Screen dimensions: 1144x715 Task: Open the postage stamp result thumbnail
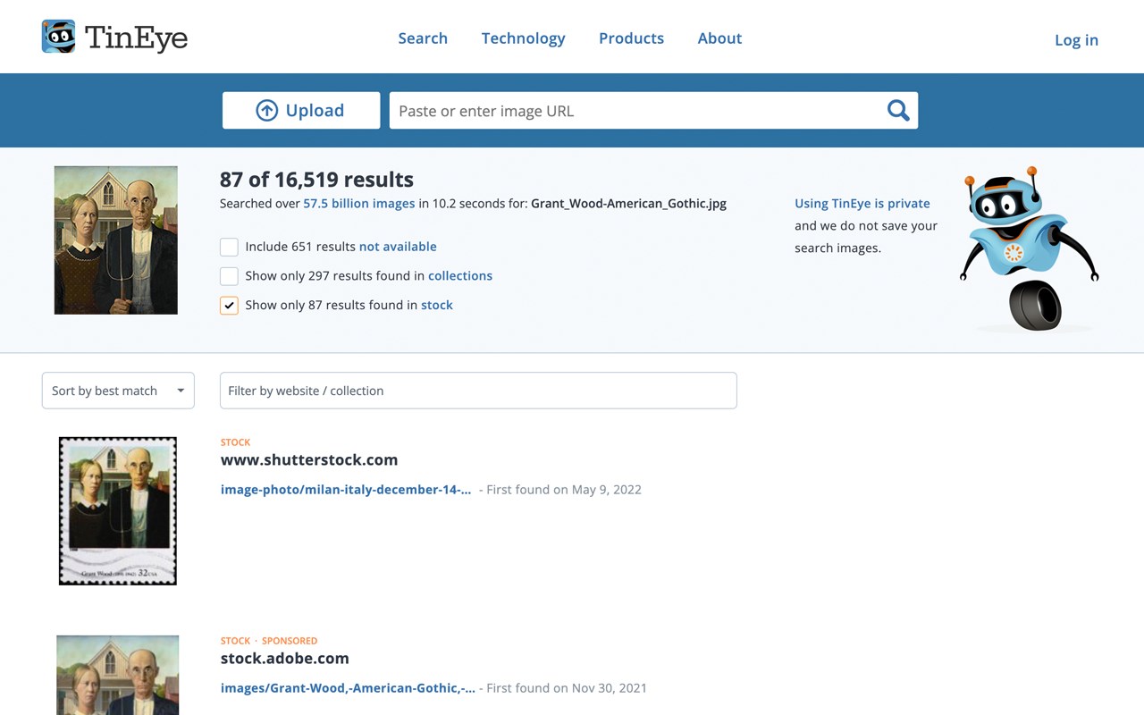coord(118,511)
